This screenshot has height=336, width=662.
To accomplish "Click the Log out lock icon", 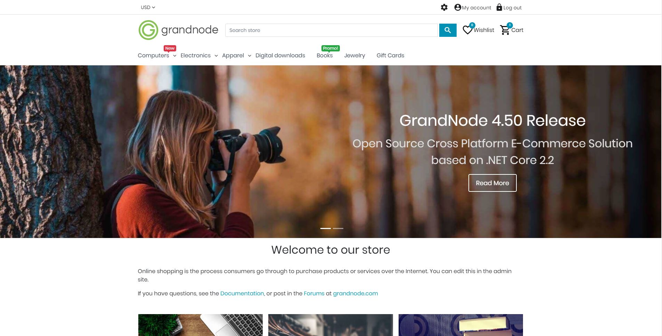I will click(499, 7).
